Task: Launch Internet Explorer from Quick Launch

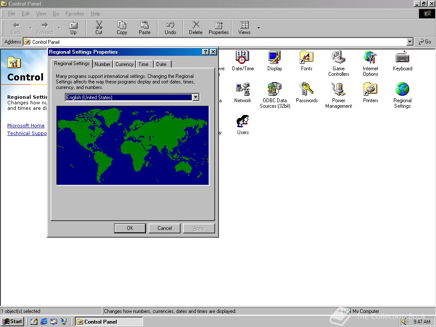Action: (44, 322)
